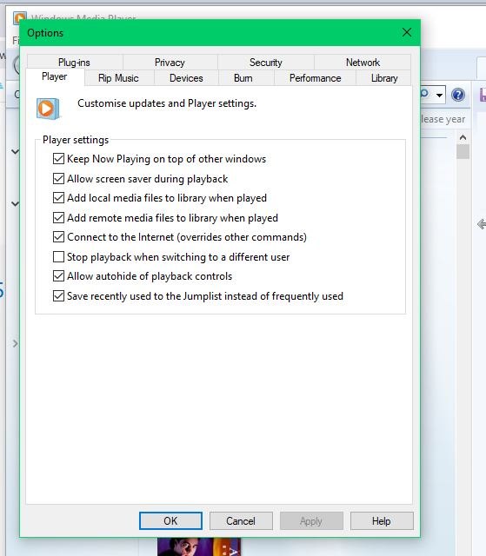
Task: Switch to the Devices tab
Action: [x=186, y=78]
